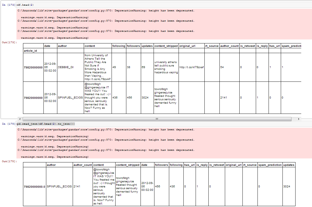Click rt_source header in second table

point(250,165)
